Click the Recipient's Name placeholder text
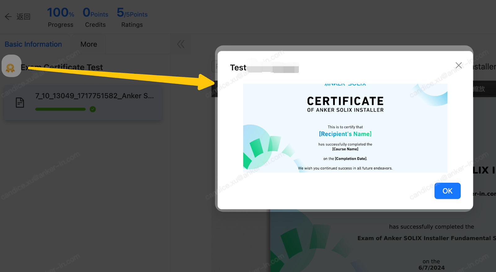 coord(345,134)
